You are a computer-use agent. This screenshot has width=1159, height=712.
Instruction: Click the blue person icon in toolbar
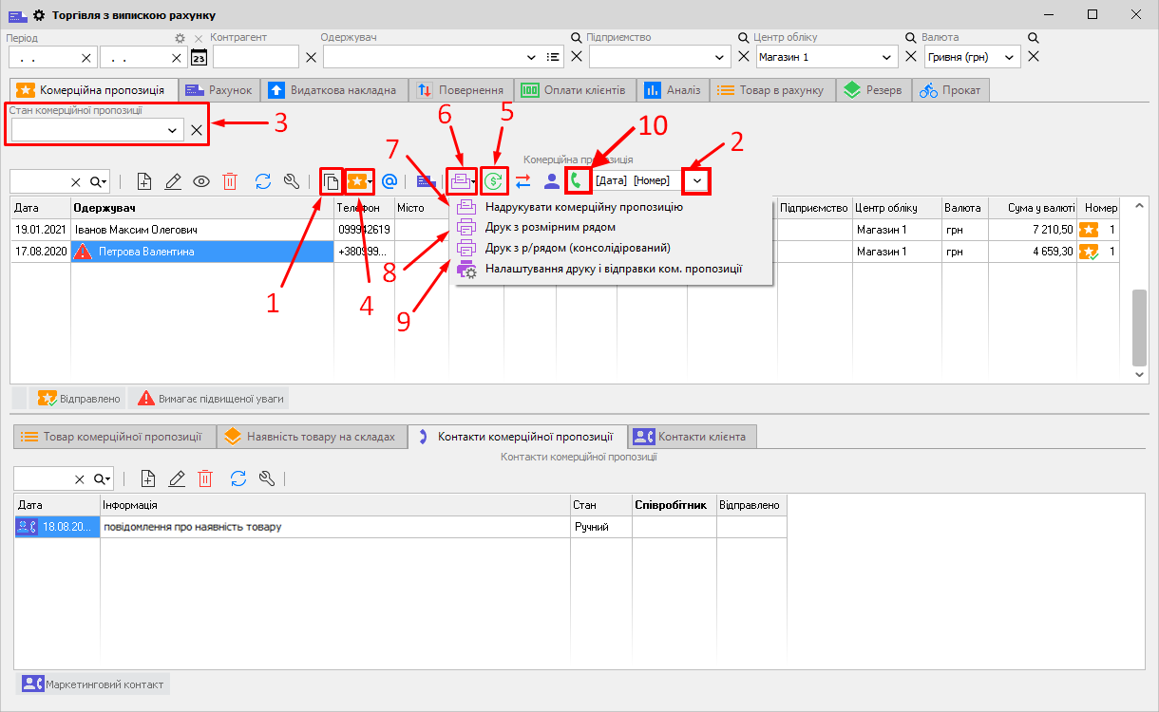click(x=551, y=181)
